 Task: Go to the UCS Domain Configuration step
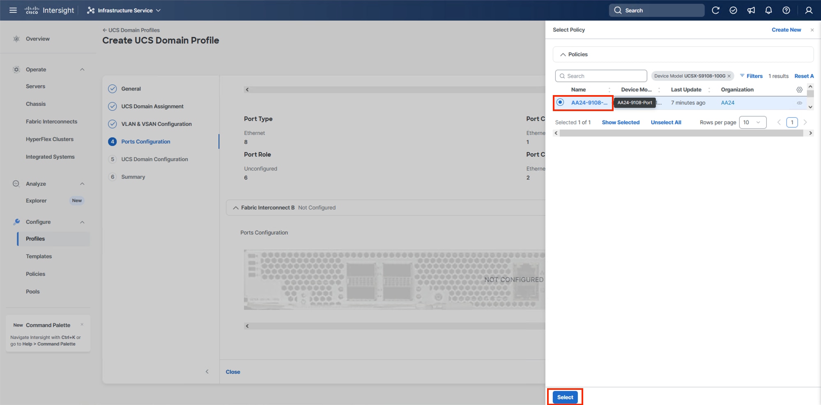point(154,159)
